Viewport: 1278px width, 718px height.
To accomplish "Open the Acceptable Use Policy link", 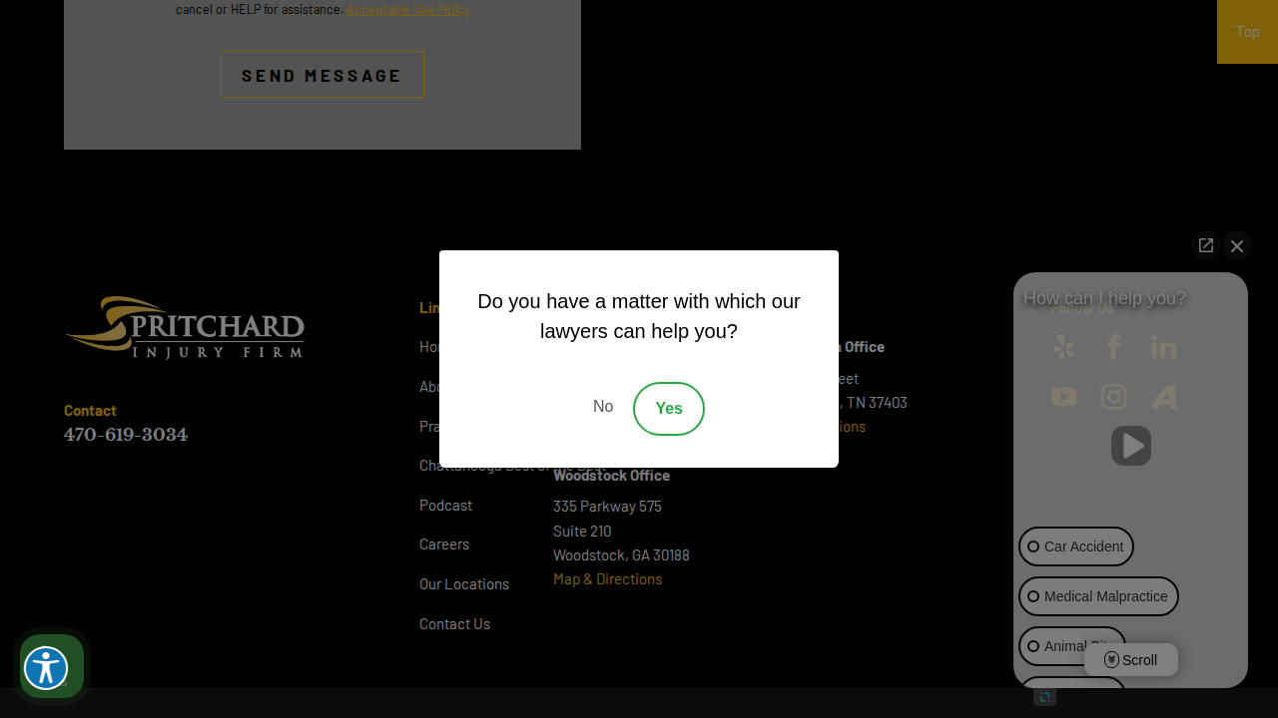I will coord(408,10).
